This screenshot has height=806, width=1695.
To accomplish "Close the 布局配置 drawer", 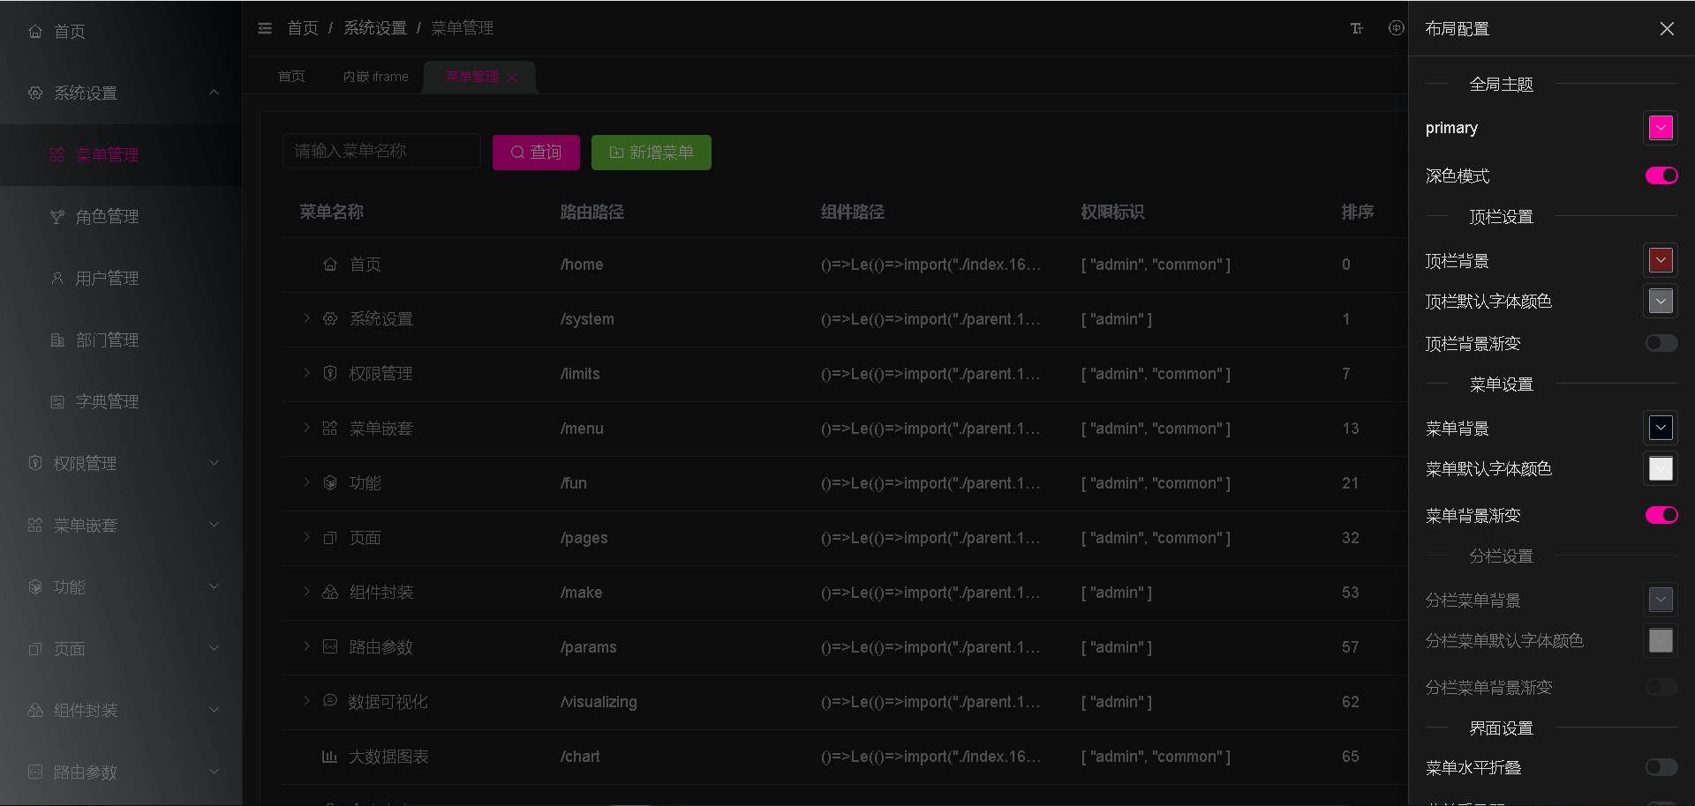I will point(1667,28).
